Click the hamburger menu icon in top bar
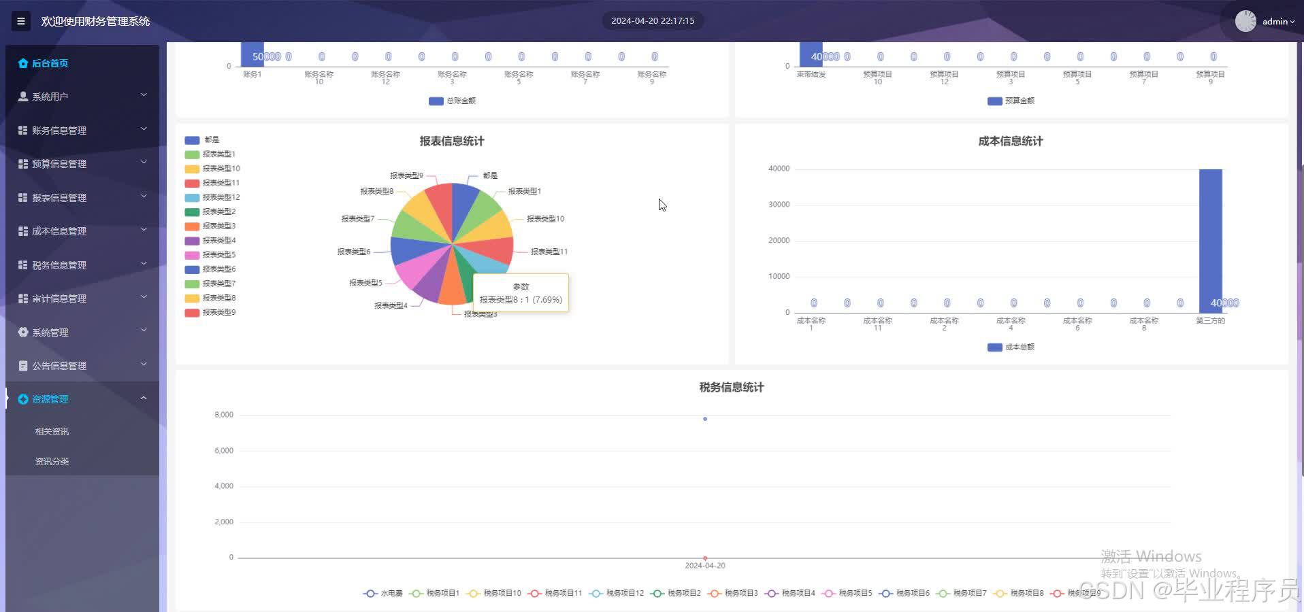 pyautogui.click(x=20, y=21)
